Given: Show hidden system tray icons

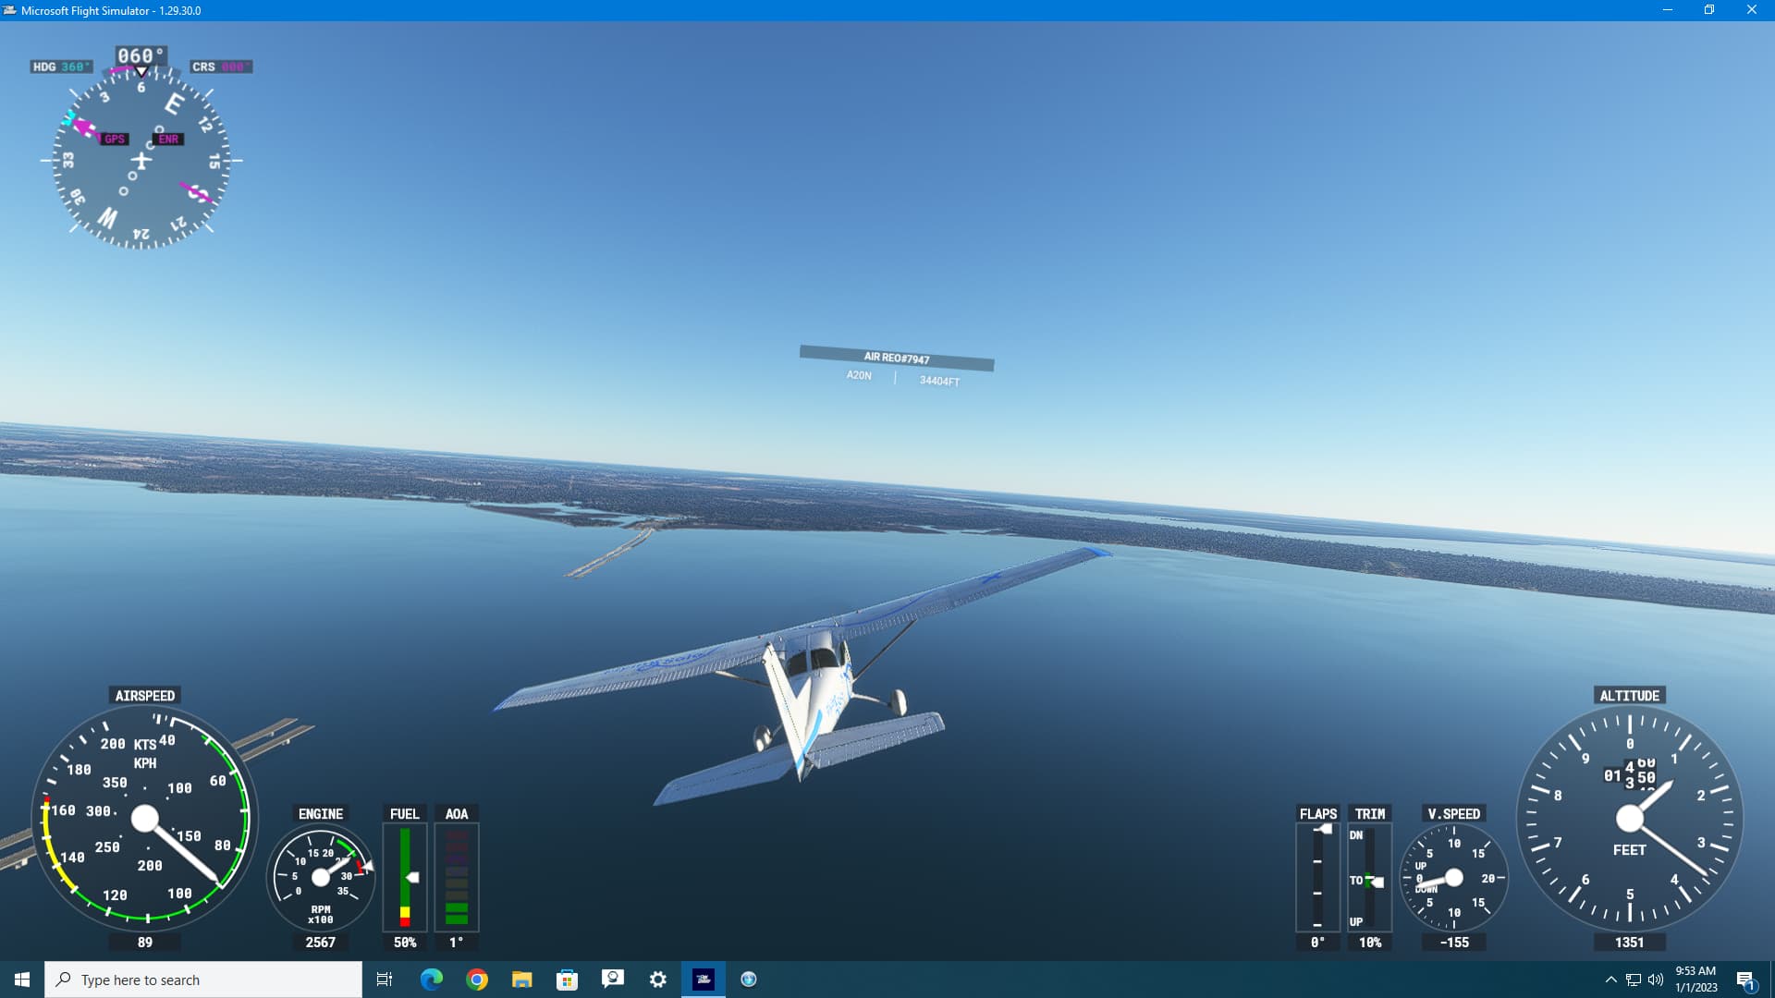Looking at the screenshot, I should tap(1610, 980).
